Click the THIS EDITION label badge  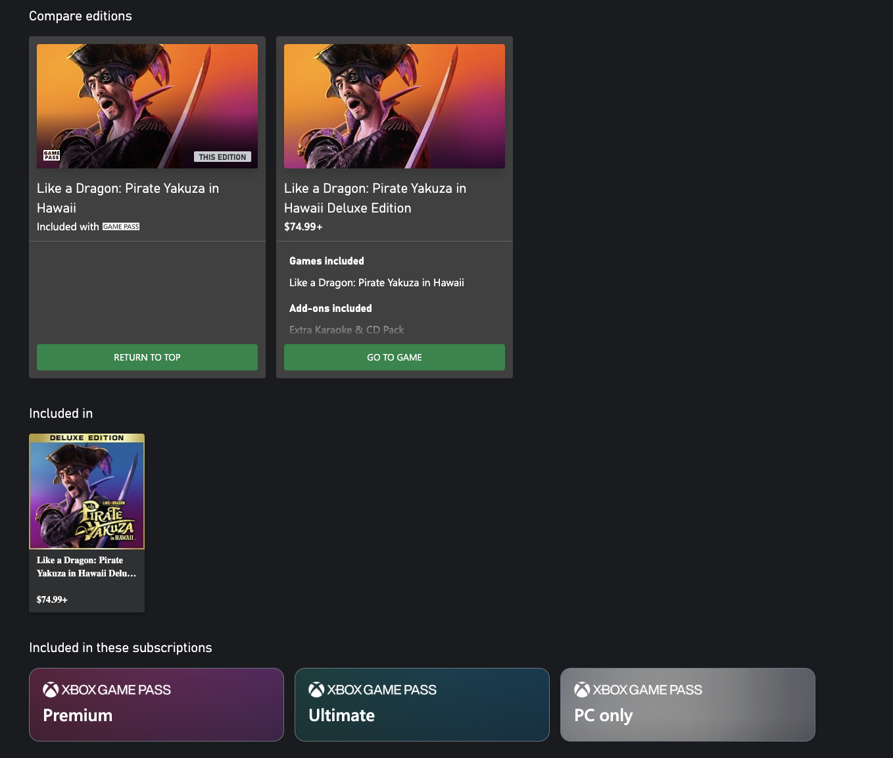[222, 157]
